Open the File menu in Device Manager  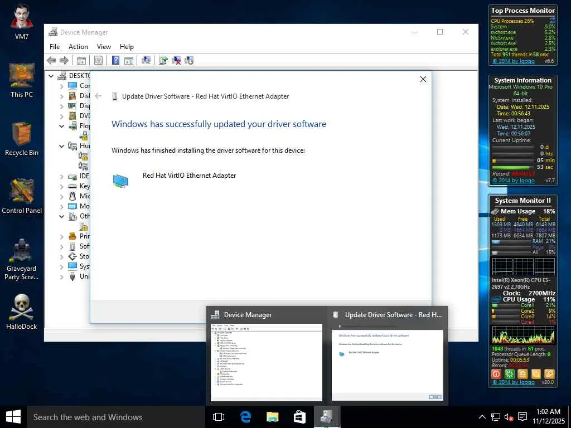pos(55,47)
